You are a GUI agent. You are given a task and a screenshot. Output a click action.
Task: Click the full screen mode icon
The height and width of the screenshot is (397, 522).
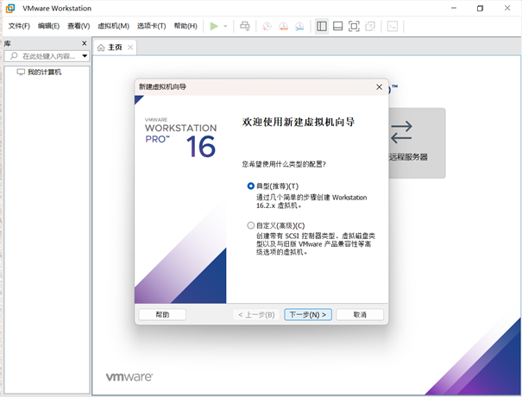pos(354,26)
